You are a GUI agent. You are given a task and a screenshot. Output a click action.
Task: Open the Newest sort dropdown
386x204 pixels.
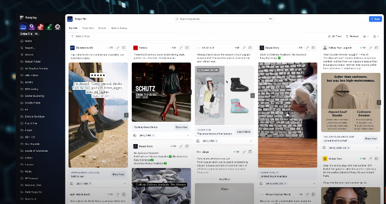(x=352, y=36)
